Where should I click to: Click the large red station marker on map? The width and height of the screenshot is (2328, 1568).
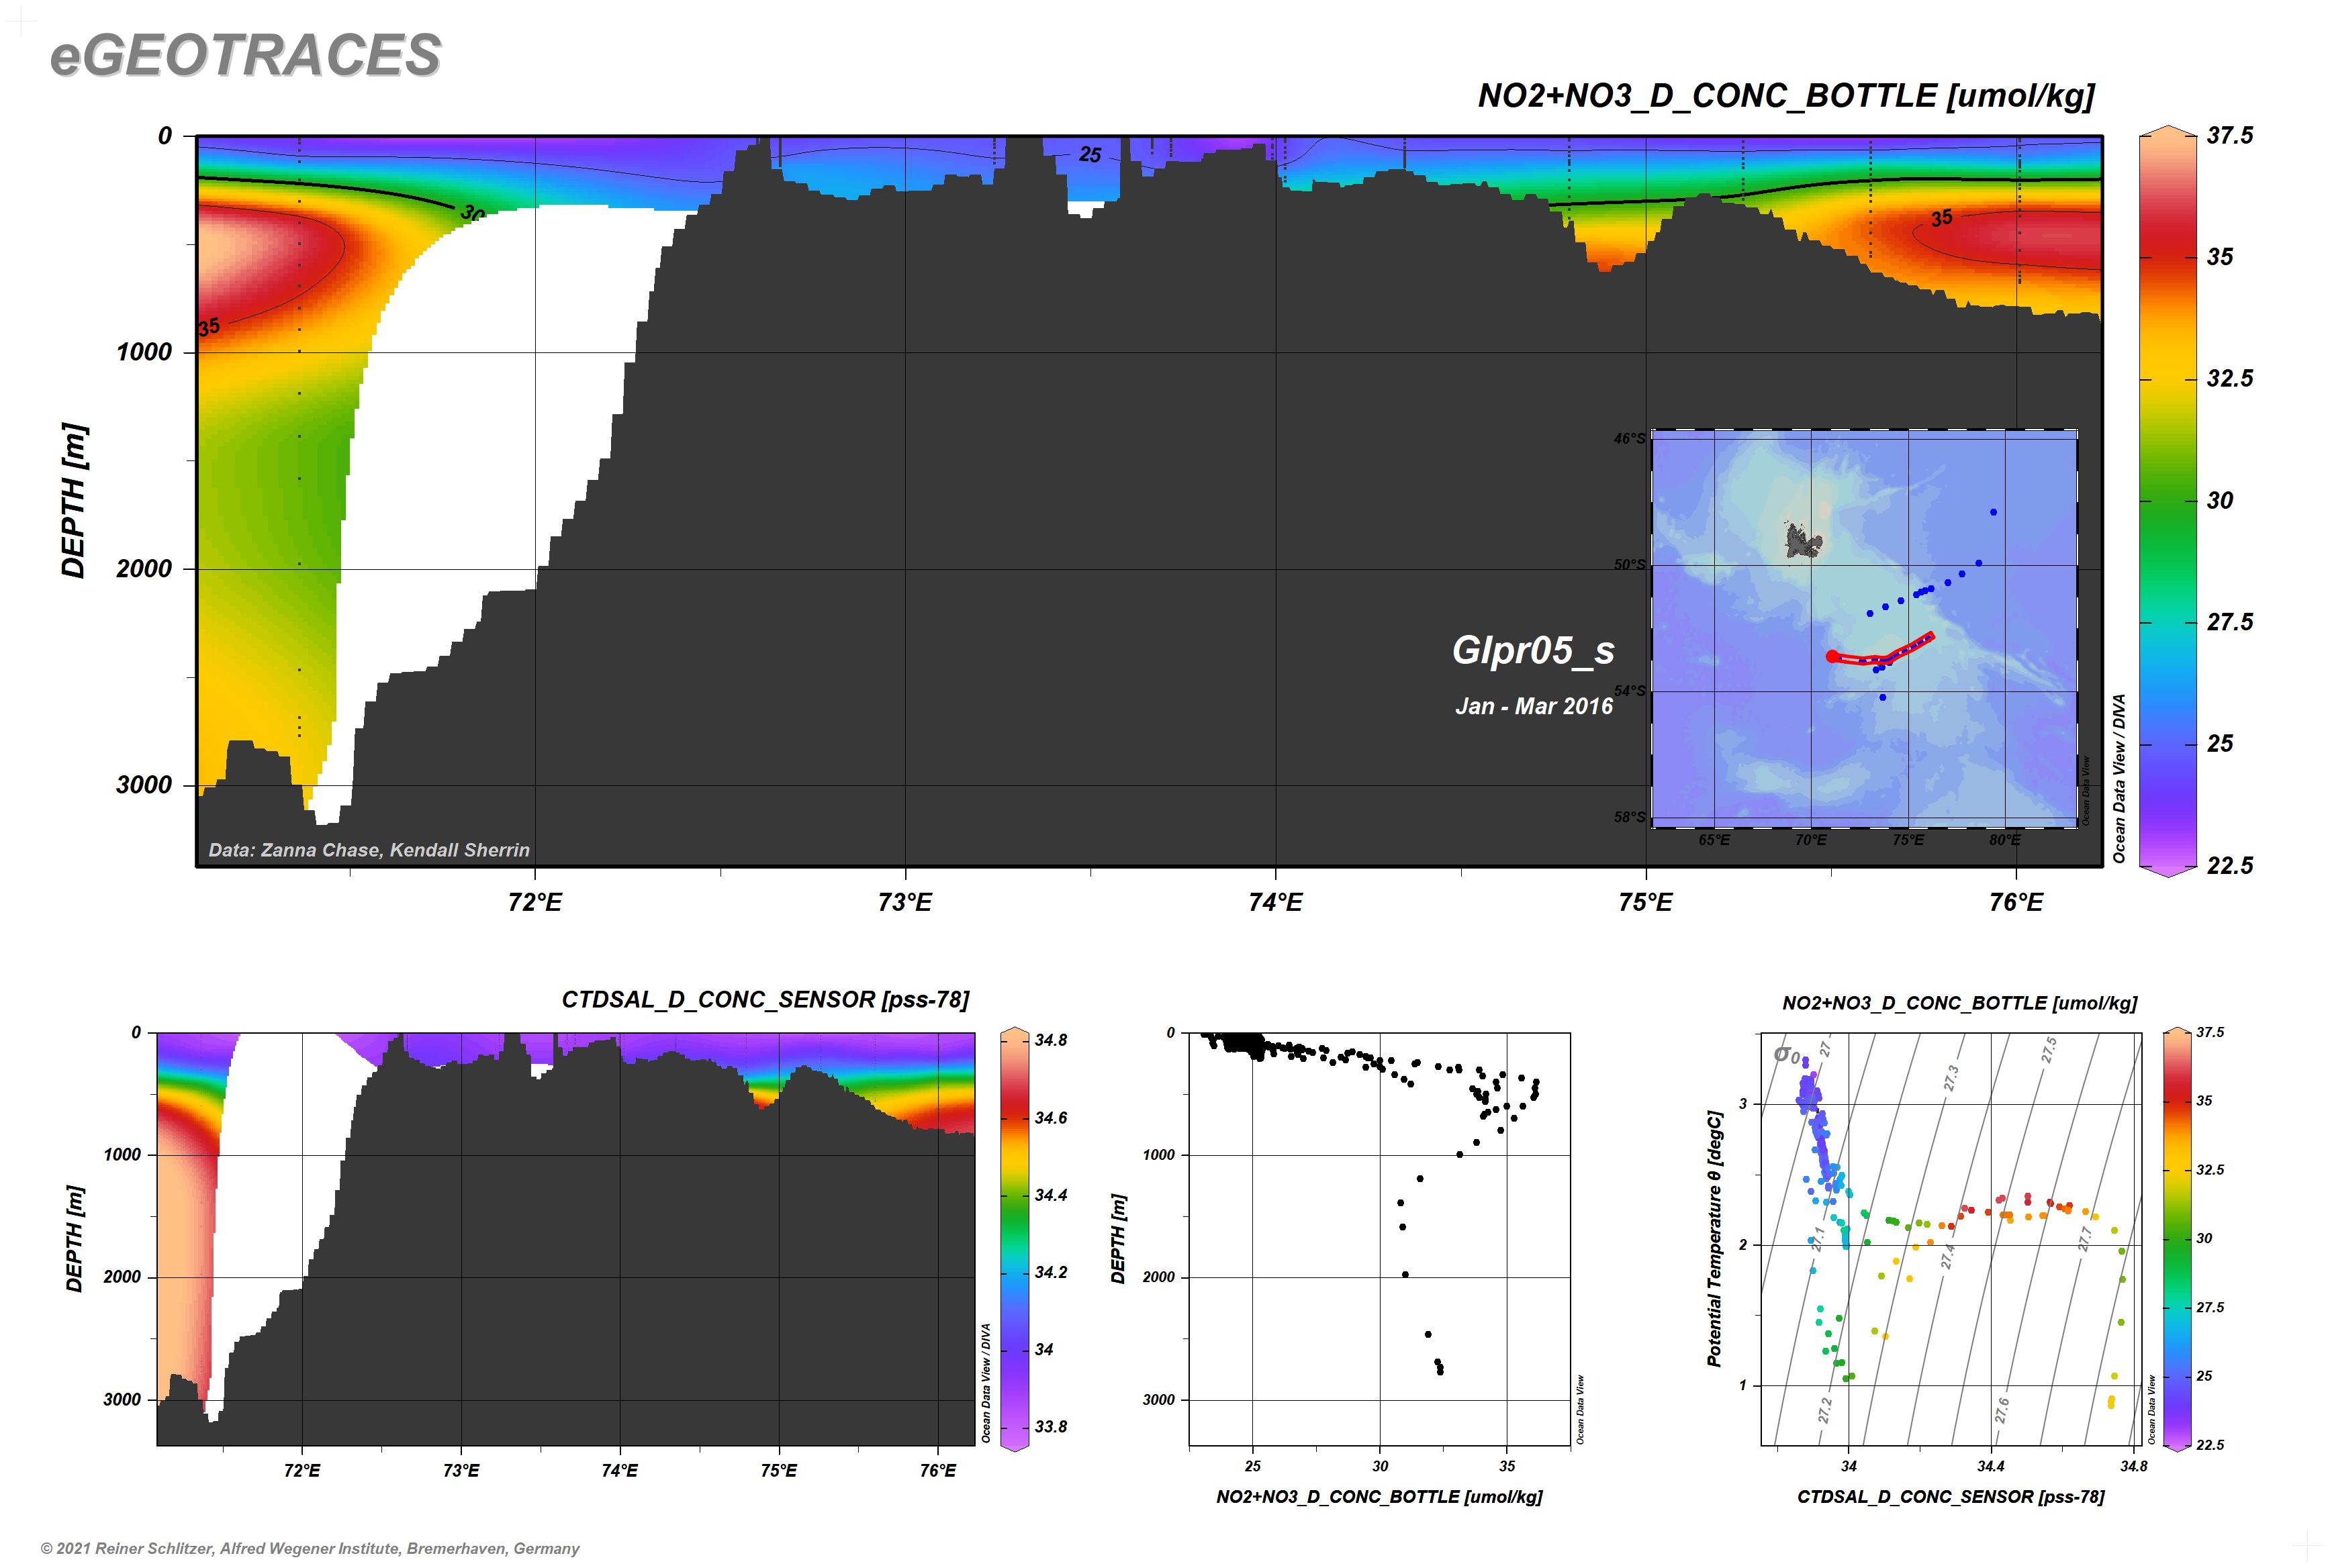(1832, 656)
